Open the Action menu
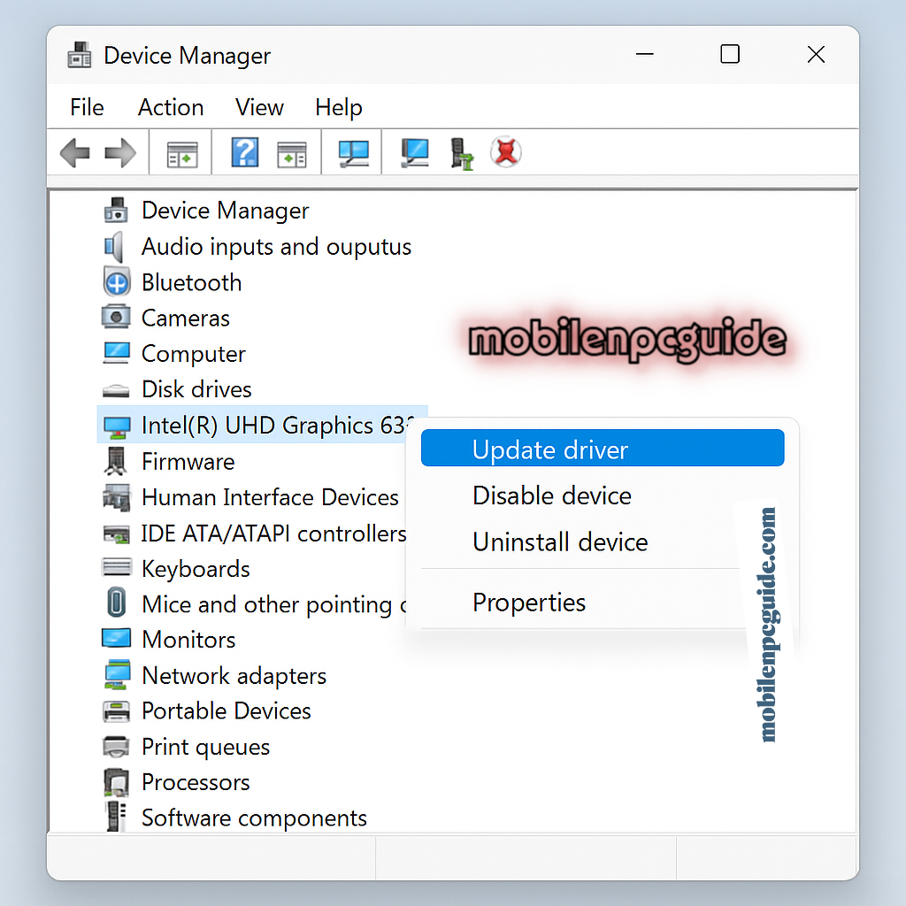 coord(170,107)
